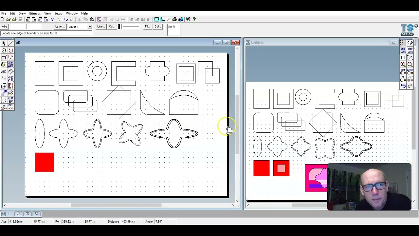The image size is (419, 236).
Task: Select the straight line drawing tool
Action: click(11, 43)
